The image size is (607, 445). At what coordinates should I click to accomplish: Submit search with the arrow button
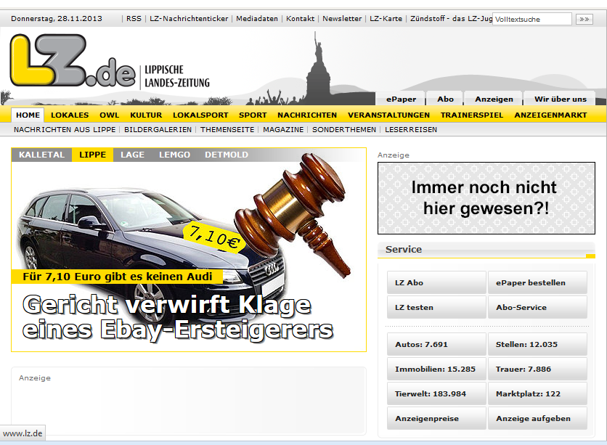(x=584, y=19)
